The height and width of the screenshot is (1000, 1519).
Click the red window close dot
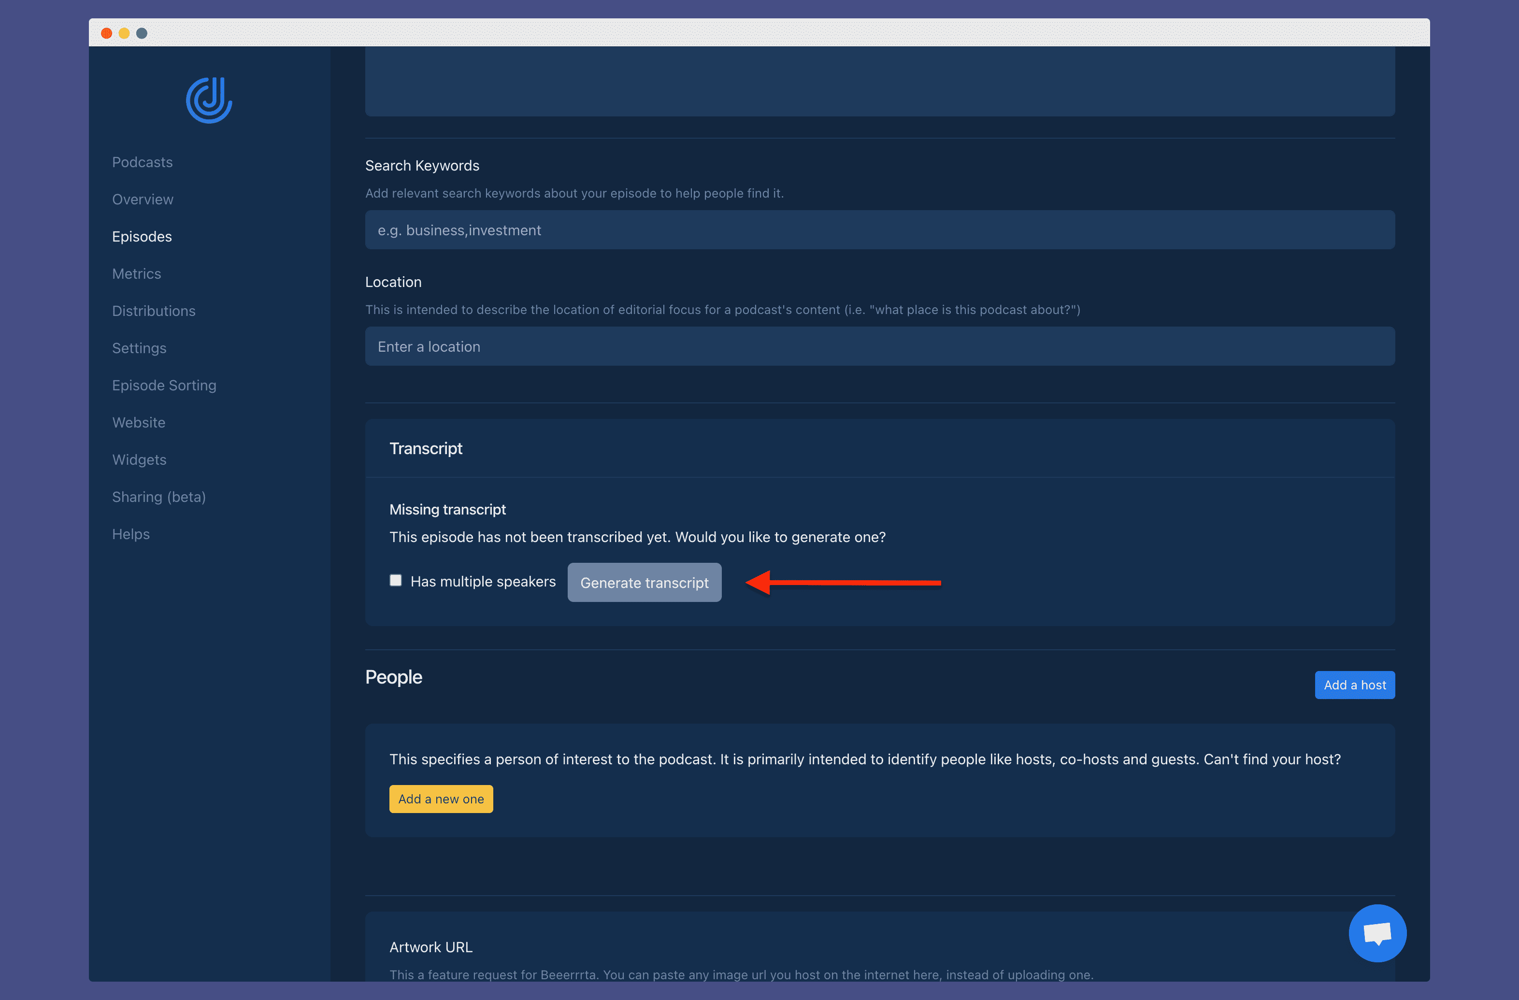point(107,33)
